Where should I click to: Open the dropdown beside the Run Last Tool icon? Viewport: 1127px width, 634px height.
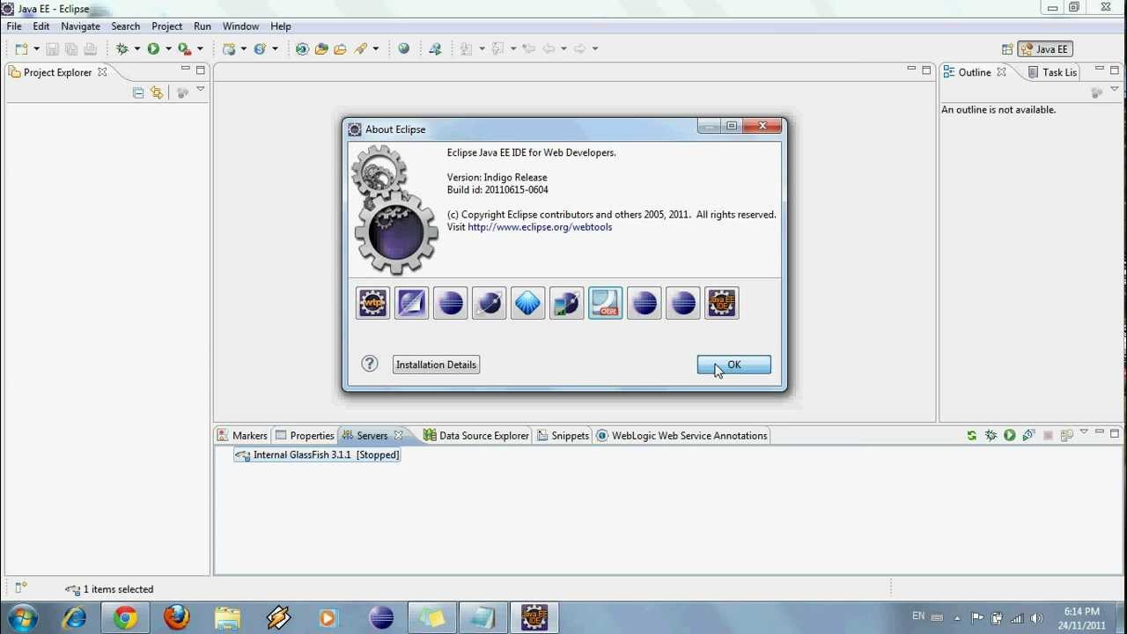(200, 49)
